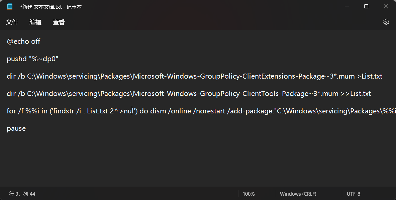This screenshot has width=396, height=200.
Task: Click '>List.txt' at end of third line
Action: pos(370,76)
